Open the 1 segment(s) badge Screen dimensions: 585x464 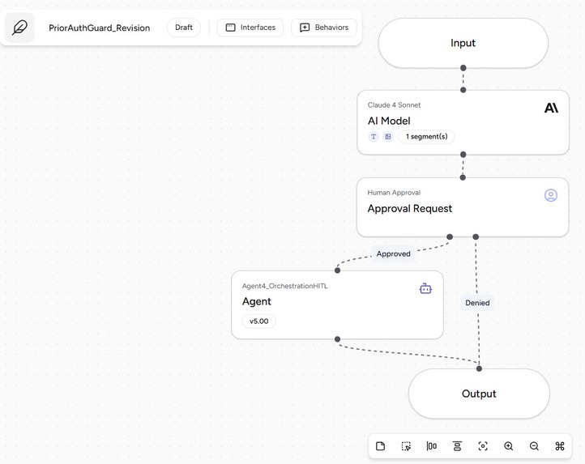point(426,137)
